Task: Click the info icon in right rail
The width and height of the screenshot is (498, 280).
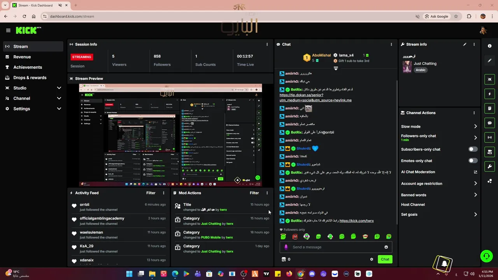Action: (x=489, y=46)
